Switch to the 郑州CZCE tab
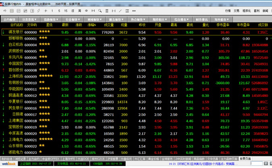This screenshot has width=272, height=168. [98, 159]
